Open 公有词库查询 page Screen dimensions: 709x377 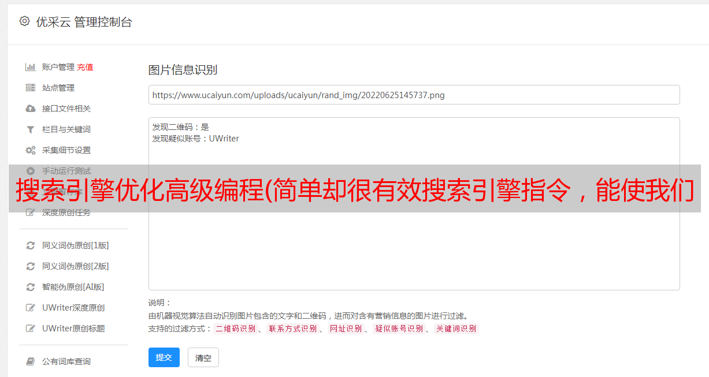tap(66, 361)
